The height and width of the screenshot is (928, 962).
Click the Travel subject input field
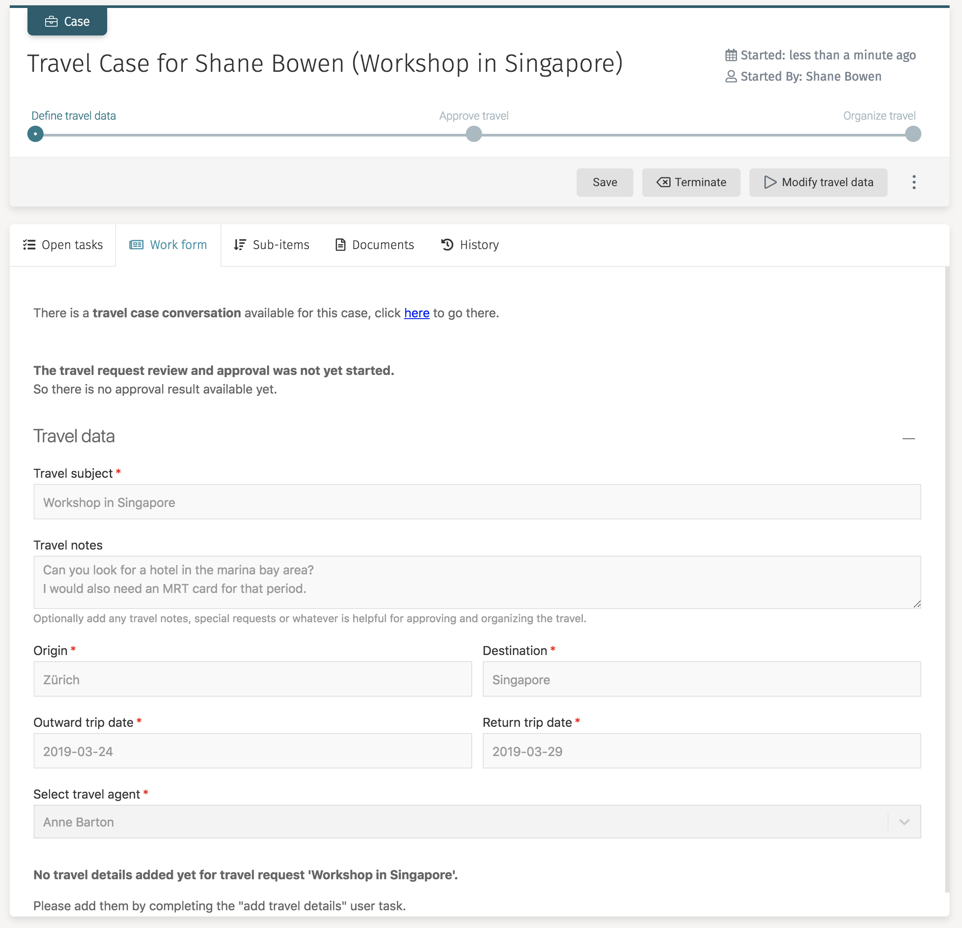tap(476, 502)
